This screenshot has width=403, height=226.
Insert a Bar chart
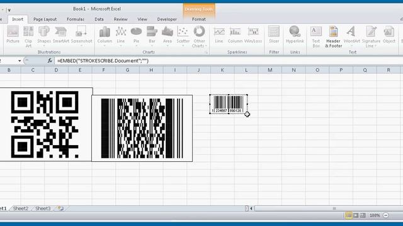point(152,36)
